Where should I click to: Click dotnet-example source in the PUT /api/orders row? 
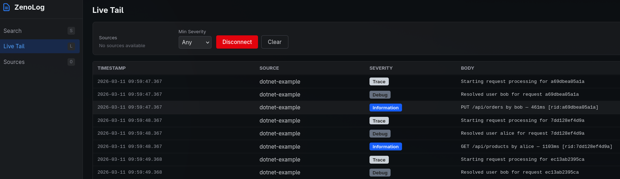click(280, 107)
